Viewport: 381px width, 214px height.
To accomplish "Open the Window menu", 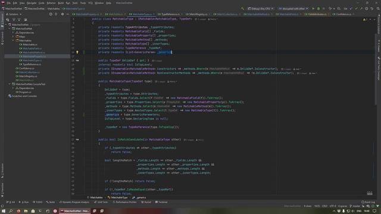I will [99, 3].
